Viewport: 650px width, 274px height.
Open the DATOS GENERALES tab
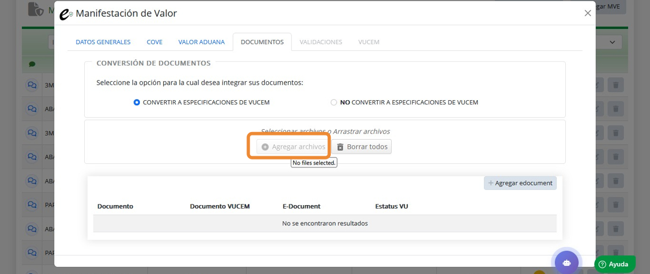(x=103, y=42)
